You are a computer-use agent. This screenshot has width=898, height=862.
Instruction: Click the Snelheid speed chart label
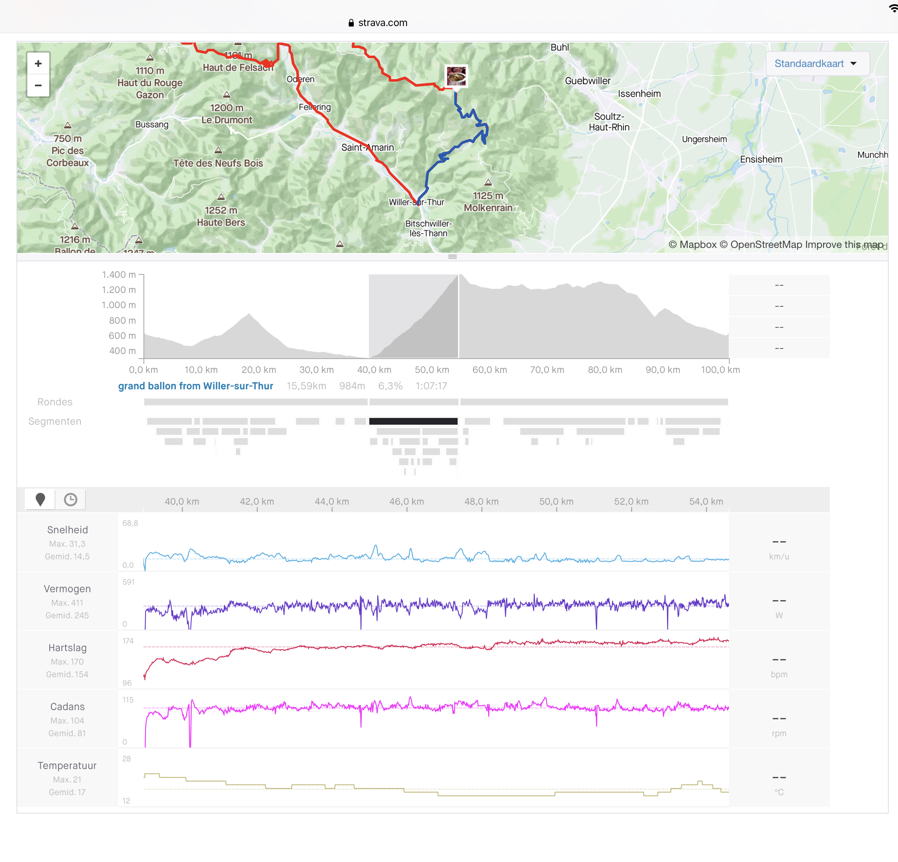[x=67, y=529]
